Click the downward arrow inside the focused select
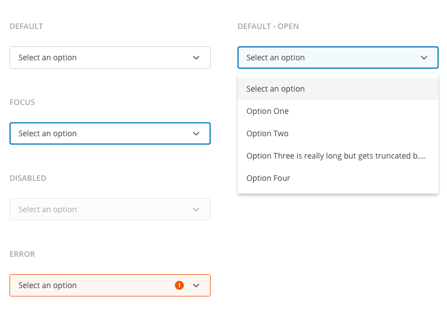The height and width of the screenshot is (335, 447). pos(196,133)
